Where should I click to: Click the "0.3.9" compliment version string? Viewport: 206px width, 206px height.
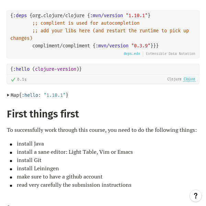click(x=141, y=46)
